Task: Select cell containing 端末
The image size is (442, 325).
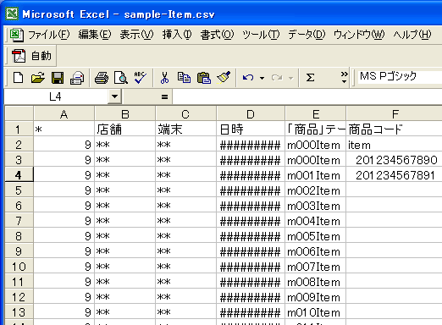Action: pyautogui.click(x=185, y=129)
